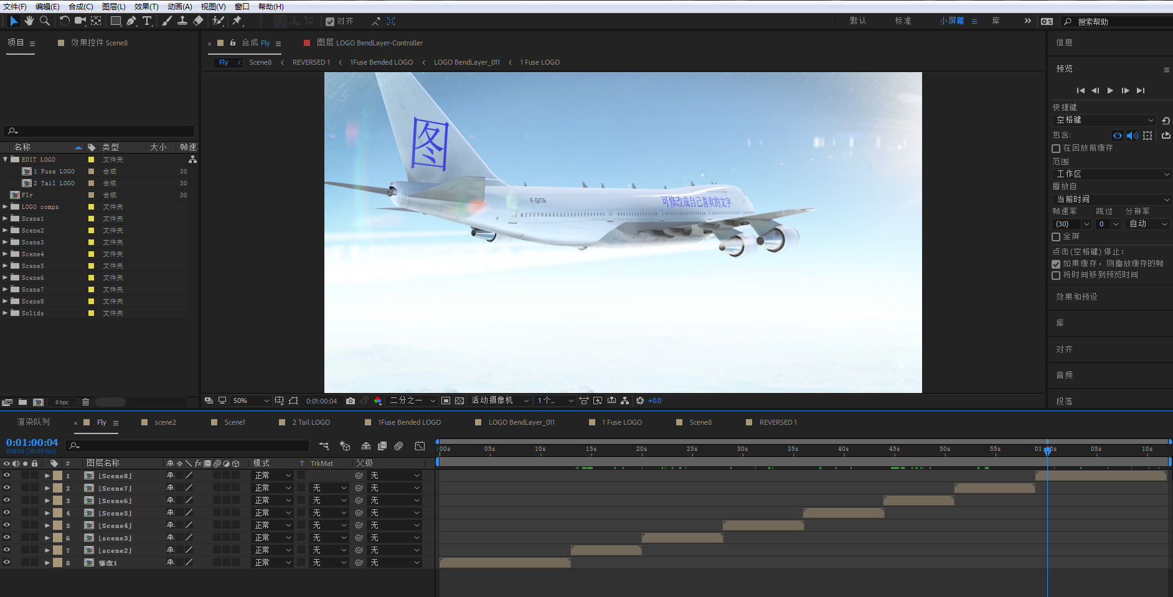The image size is (1173, 597).
Task: Hide the Scene8 layer with eye icon
Action: point(7,476)
